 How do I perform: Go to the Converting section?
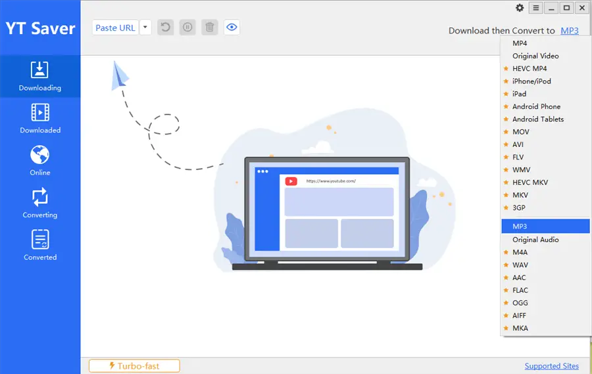tap(40, 203)
